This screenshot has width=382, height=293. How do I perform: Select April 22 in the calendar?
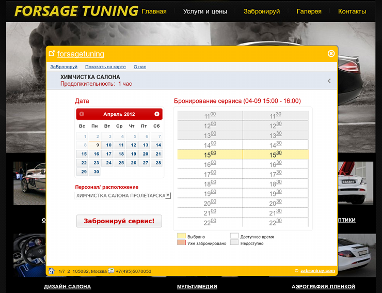pyautogui.click(x=83, y=163)
